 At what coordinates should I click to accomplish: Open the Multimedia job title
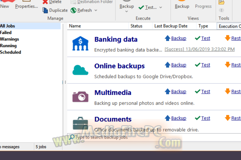(113, 93)
